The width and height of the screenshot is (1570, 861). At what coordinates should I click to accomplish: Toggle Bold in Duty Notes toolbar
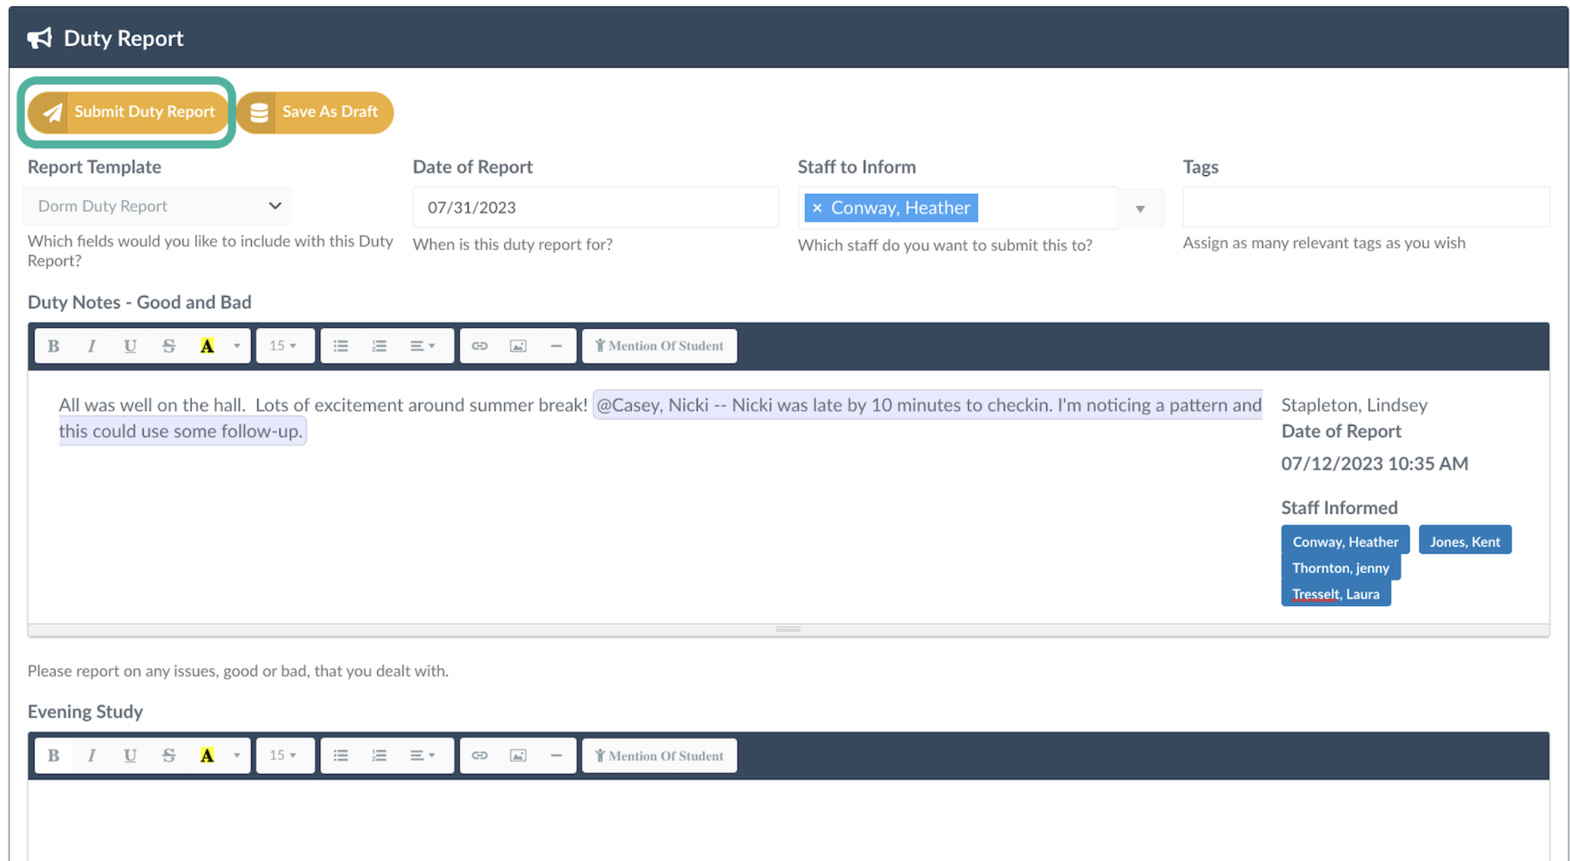pos(53,346)
